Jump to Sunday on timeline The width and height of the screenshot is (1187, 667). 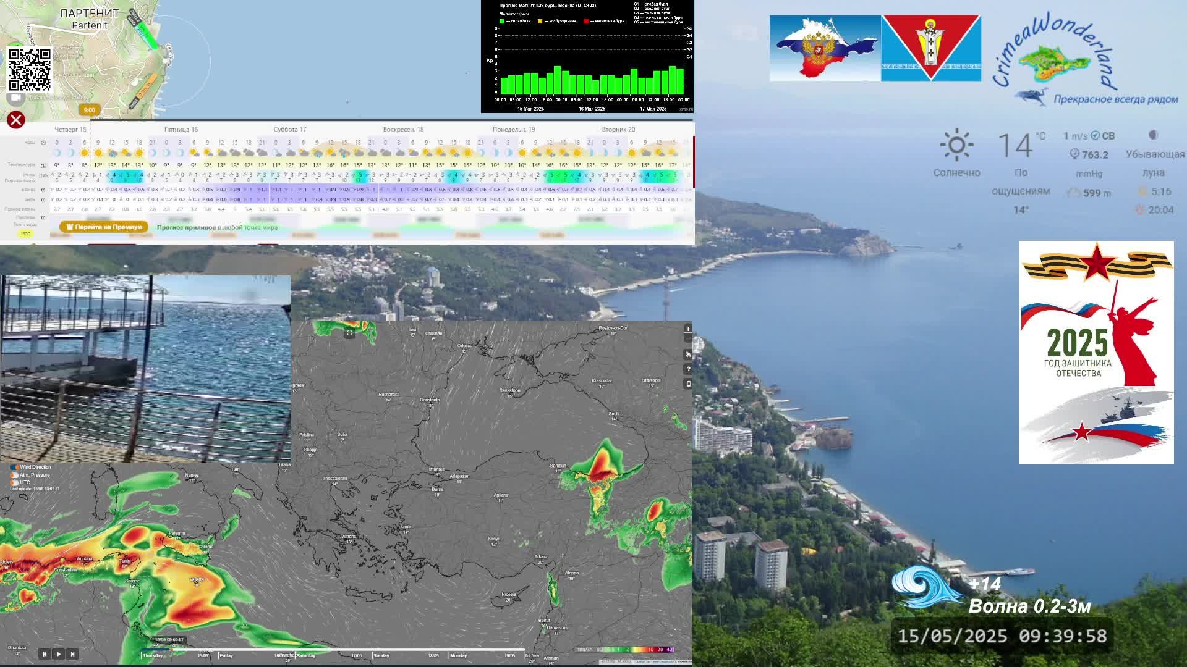[x=381, y=655]
